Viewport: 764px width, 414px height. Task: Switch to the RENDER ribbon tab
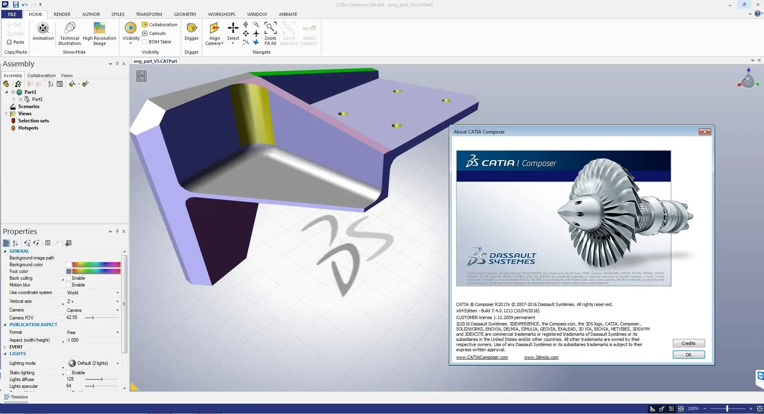tap(62, 14)
